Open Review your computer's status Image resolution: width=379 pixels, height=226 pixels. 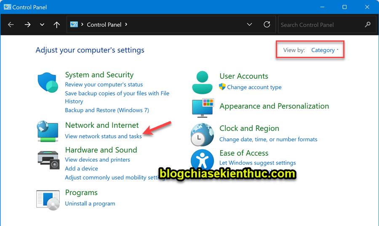click(x=104, y=85)
